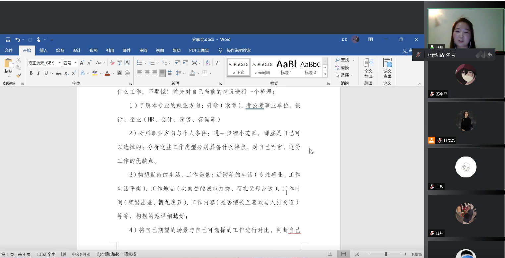Adjust the zoom slider handle
Image resolution: width=505 pixels, height=258 pixels.
386,254
